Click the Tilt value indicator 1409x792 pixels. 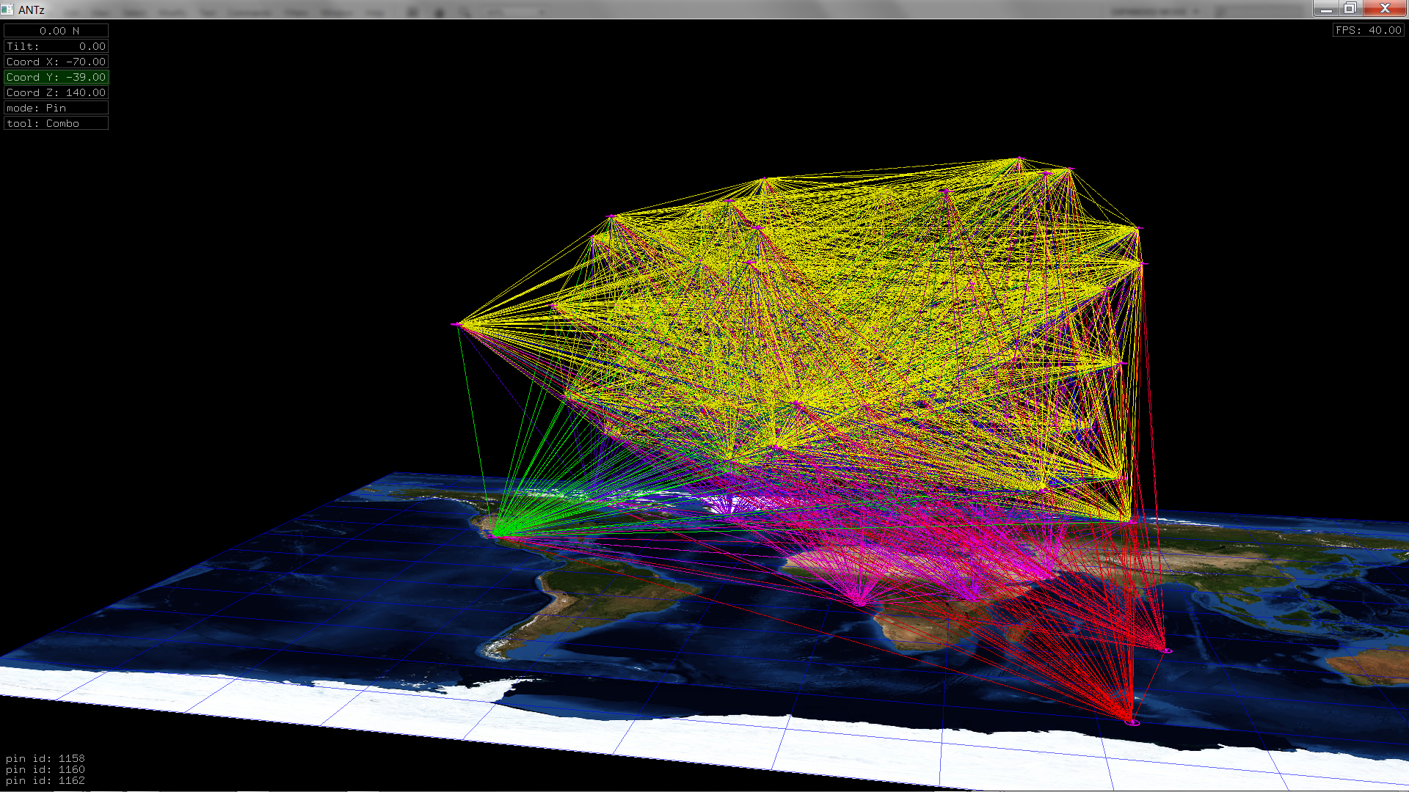(56, 46)
